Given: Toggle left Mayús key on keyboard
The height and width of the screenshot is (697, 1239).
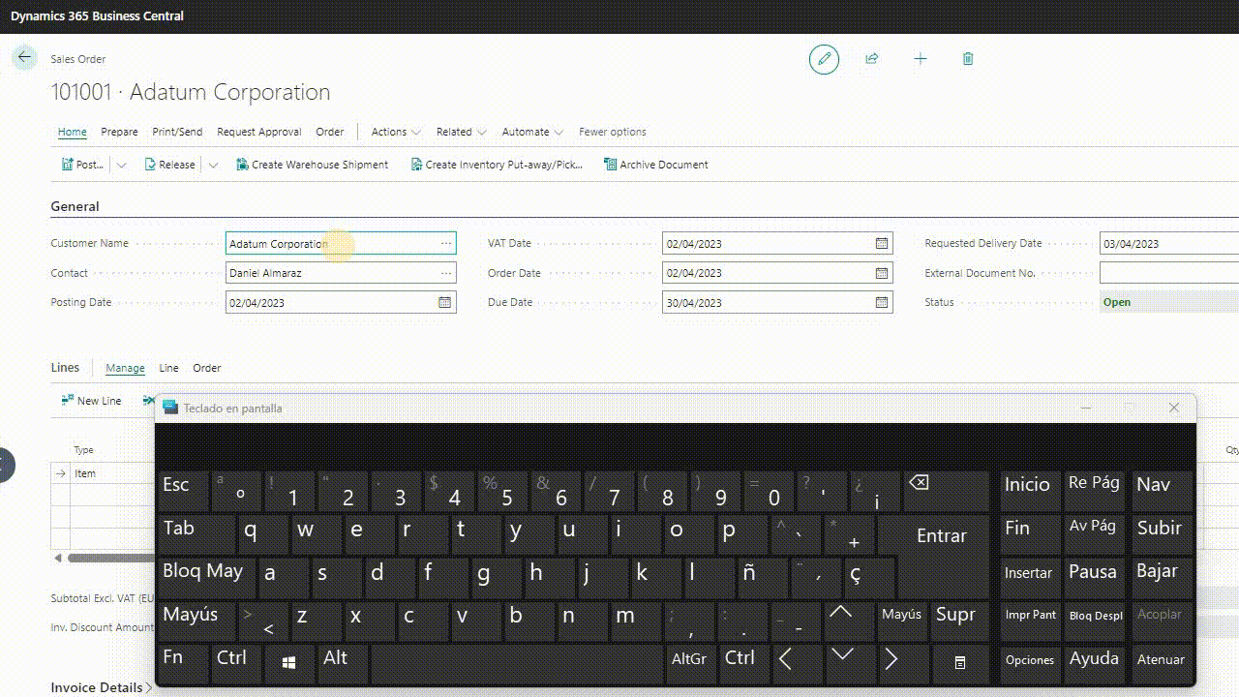Looking at the screenshot, I should tap(191, 616).
